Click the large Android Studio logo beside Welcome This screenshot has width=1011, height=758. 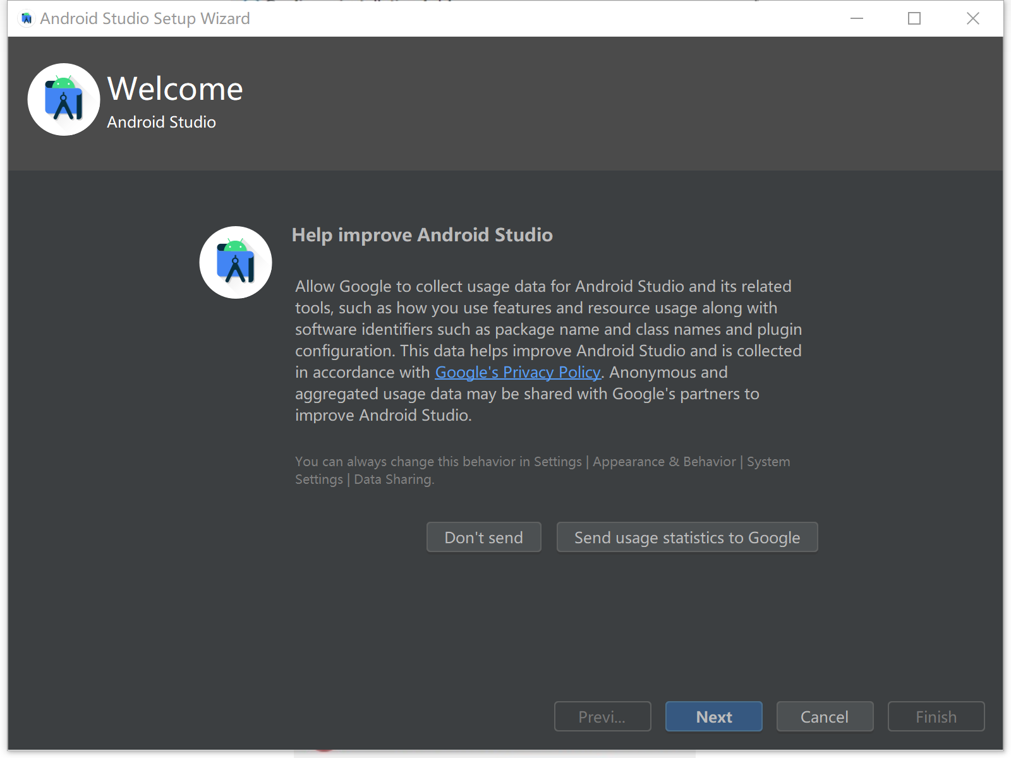[x=64, y=99]
